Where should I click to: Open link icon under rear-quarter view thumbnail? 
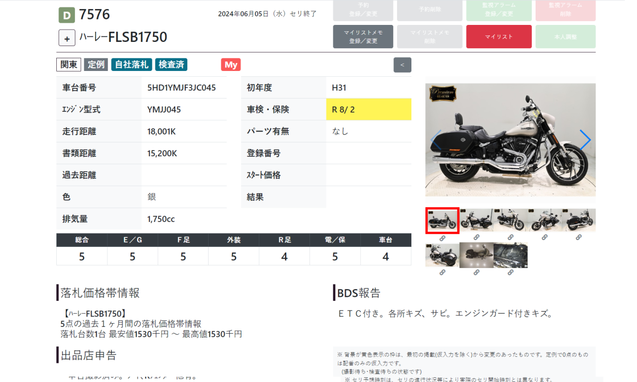(x=442, y=272)
